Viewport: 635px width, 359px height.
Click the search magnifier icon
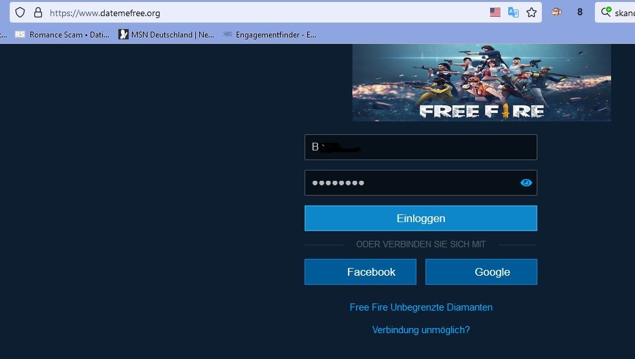click(606, 12)
